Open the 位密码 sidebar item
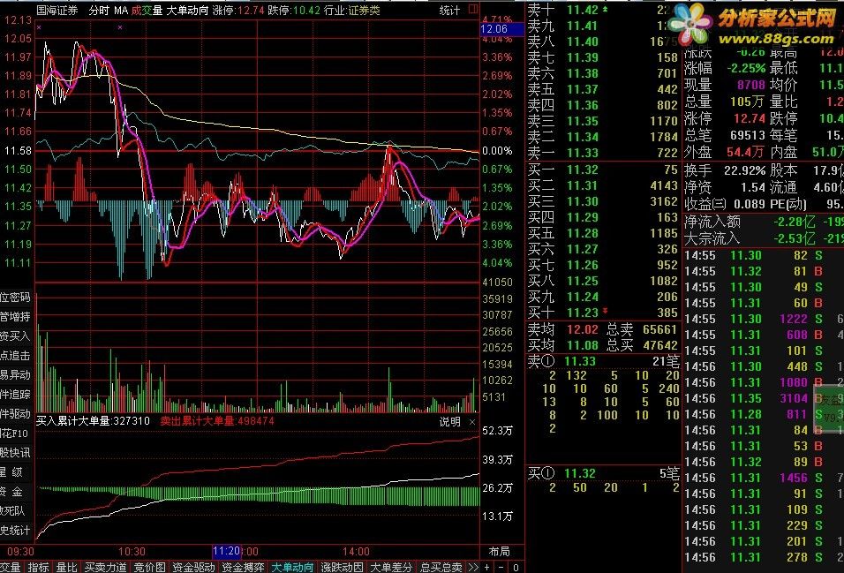 tap(15, 298)
